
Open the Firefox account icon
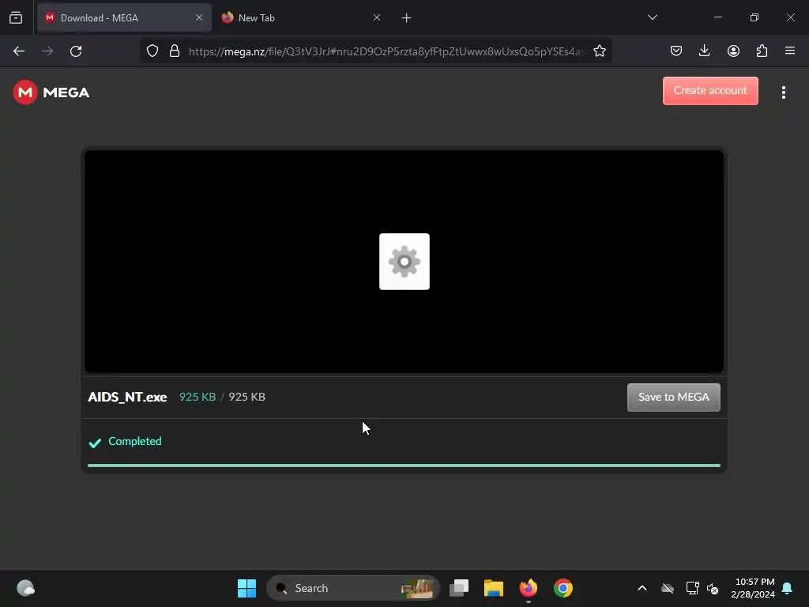click(733, 51)
